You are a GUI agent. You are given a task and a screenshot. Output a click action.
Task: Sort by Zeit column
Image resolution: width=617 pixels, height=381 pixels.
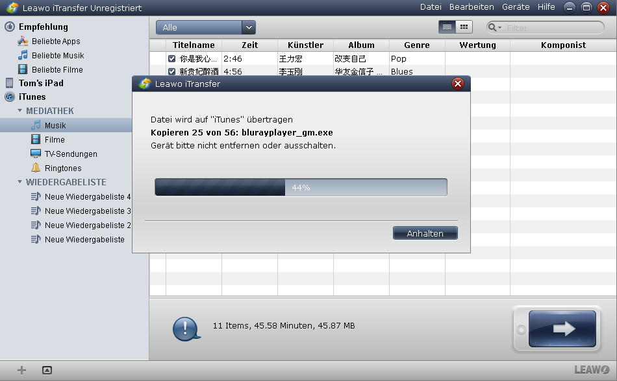click(x=249, y=45)
